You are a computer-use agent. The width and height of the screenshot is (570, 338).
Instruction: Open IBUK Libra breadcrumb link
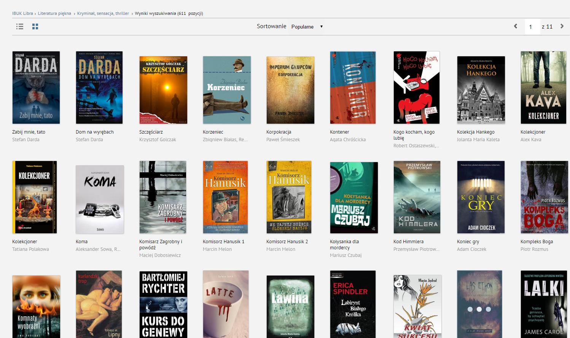tap(22, 13)
